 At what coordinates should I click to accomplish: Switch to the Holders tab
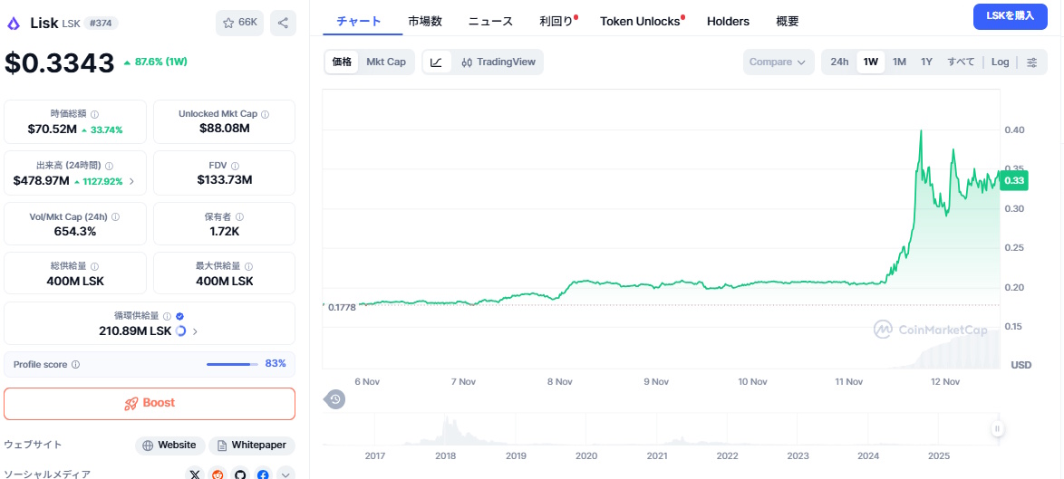728,21
